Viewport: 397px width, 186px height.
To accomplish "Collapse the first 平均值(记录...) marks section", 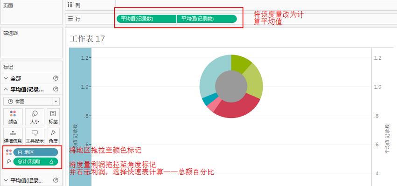I will (6, 89).
